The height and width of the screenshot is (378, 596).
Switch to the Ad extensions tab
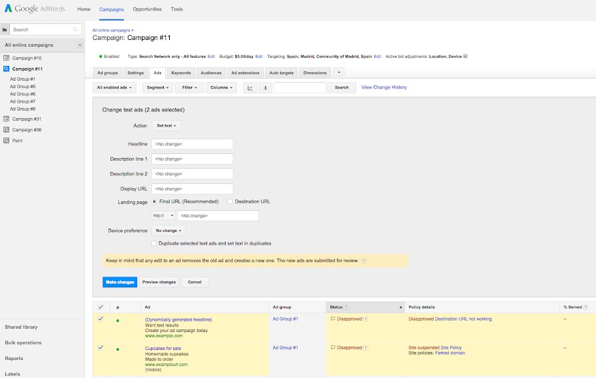(245, 73)
